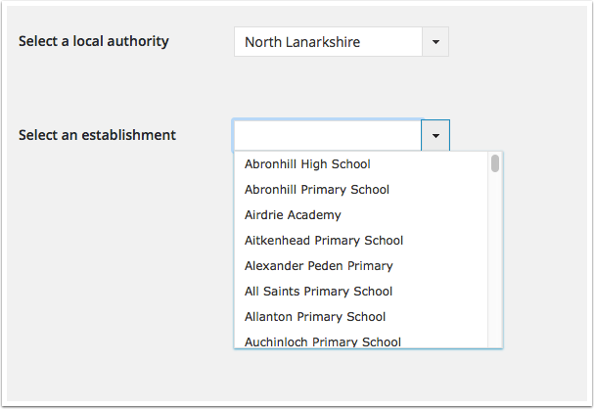Click the "Select an establishment" label
This screenshot has height=409, width=594.
point(98,135)
